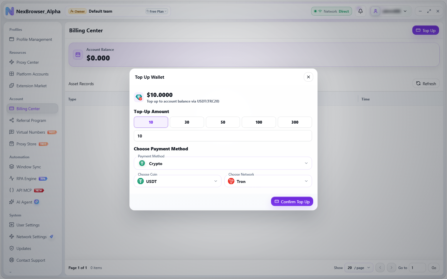
Task: Click the Window Sync layers icon
Action: point(12,167)
